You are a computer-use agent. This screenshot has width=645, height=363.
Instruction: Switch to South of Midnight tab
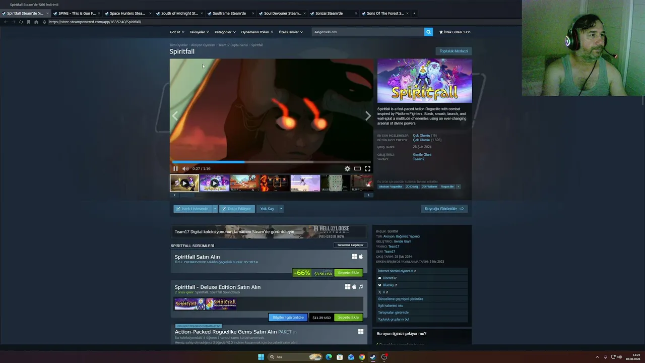click(178, 13)
